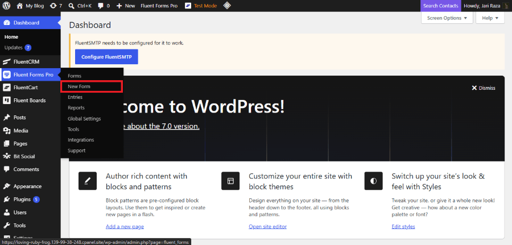This screenshot has width=512, height=245.
Task: Open the My Blog home icon
Action: pyautogui.click(x=19, y=6)
